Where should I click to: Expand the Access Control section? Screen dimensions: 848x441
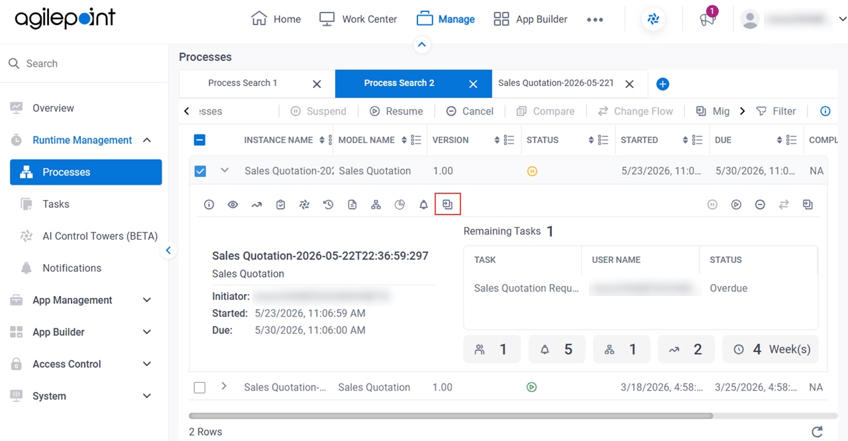point(147,364)
